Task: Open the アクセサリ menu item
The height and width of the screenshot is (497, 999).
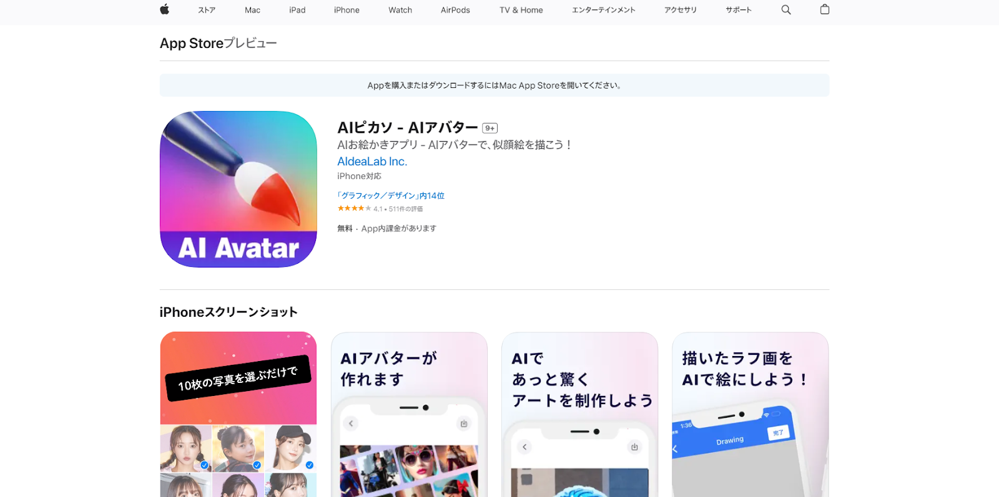Action: tap(681, 10)
